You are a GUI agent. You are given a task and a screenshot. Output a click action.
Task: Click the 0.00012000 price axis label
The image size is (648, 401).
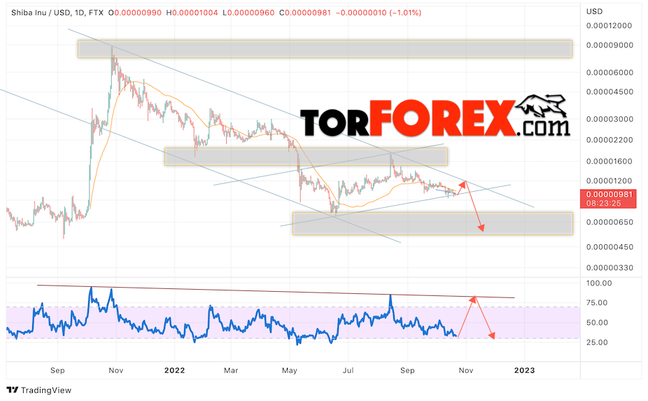click(609, 26)
